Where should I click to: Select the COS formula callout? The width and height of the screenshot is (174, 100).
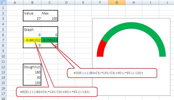pyautogui.click(x=112, y=73)
